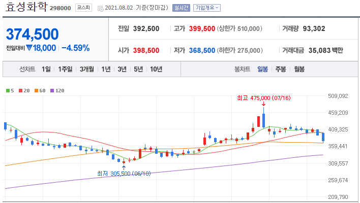Click the 최고 475,000 (07/16) annotation
This screenshot has height=203, width=360.
point(263,98)
